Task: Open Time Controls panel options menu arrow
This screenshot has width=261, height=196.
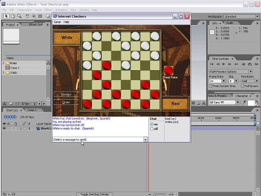Action: click(257, 59)
